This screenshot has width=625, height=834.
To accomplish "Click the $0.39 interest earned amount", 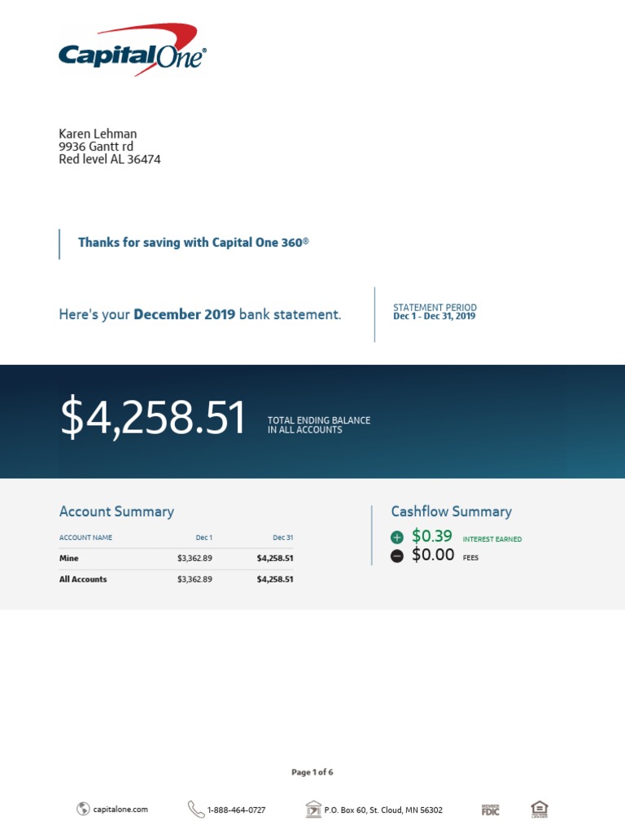I will [431, 536].
